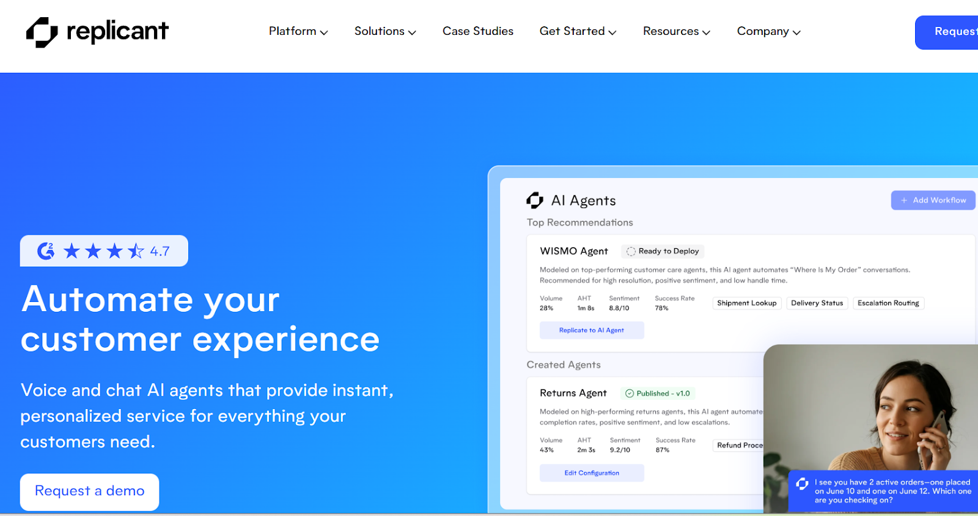Screen dimensions: 978x516
Task: Click the Replicant icon beside AI Agents heading
Action: pos(535,200)
